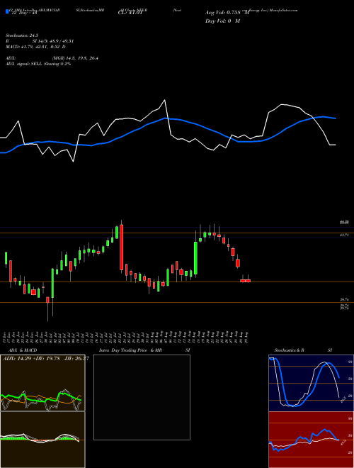Screen dimensions: 354x468
Task: Click the ADX values '(MGR) 14.3, 19.8, 26.4'
Action: (x=75, y=58)
